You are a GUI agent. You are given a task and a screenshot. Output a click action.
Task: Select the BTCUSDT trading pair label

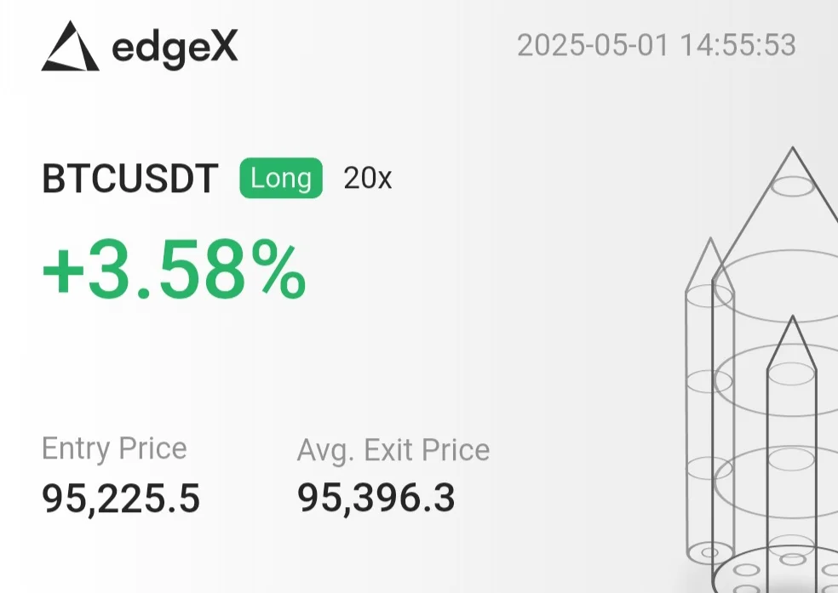(x=130, y=180)
